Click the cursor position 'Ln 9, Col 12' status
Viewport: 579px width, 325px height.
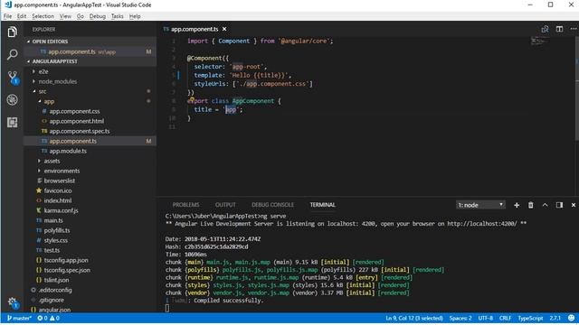click(x=414, y=318)
